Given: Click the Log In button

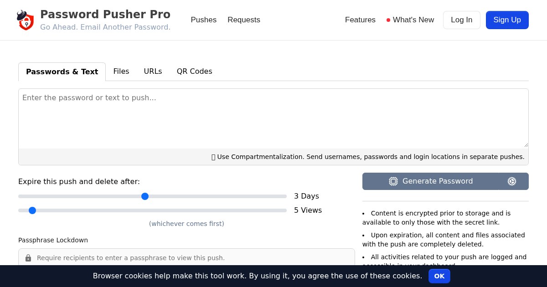Looking at the screenshot, I should click(462, 20).
